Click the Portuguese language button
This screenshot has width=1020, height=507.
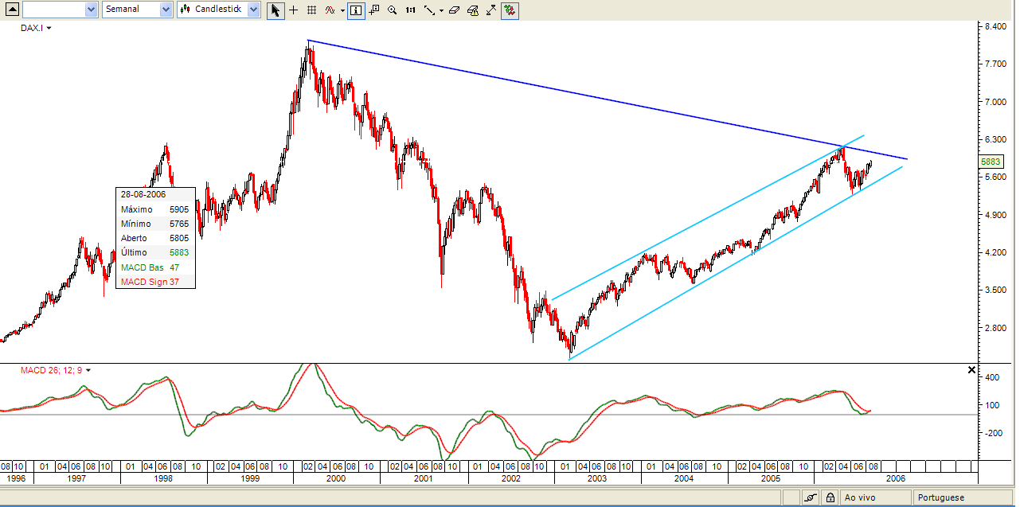(941, 497)
